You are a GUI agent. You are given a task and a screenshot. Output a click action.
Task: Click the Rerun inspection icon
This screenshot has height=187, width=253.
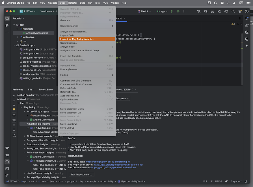[x=14, y=96]
